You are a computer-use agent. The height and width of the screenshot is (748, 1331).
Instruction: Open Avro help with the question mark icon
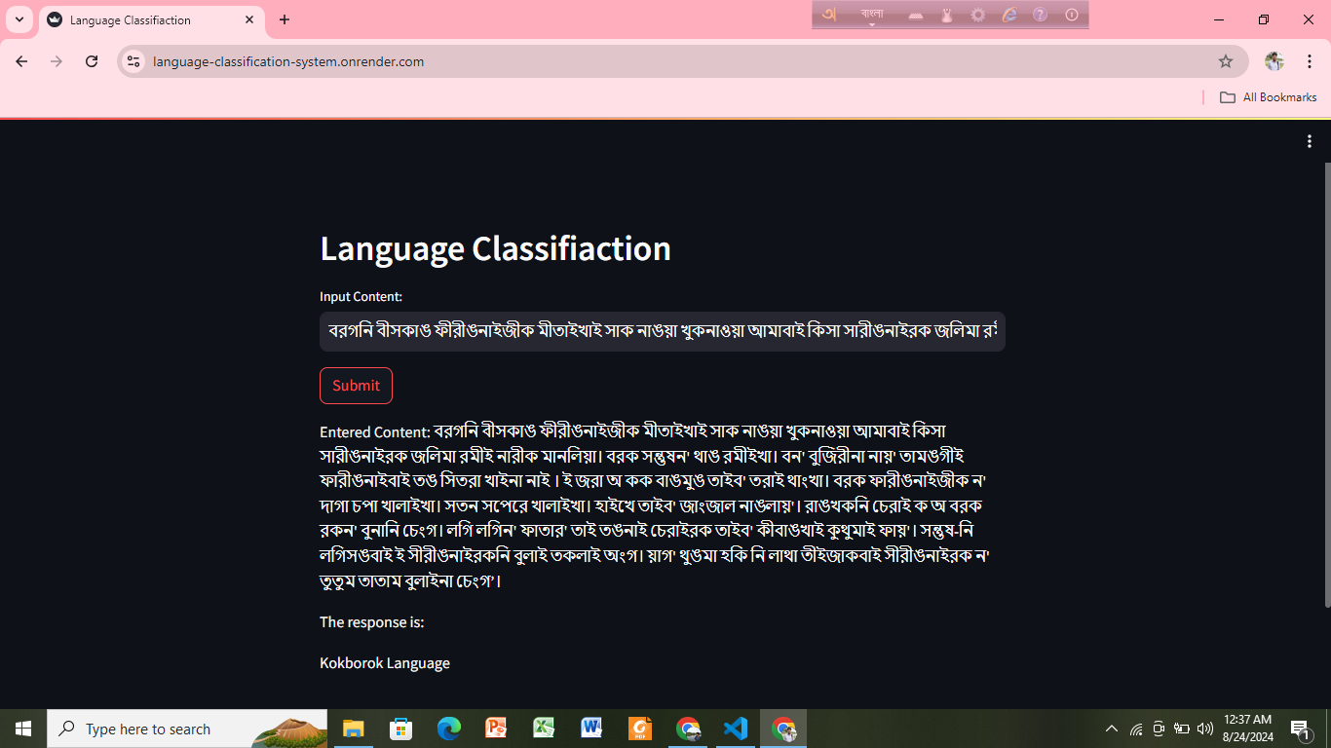[x=1041, y=15]
